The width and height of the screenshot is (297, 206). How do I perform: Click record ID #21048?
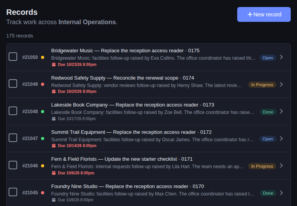(x=30, y=112)
